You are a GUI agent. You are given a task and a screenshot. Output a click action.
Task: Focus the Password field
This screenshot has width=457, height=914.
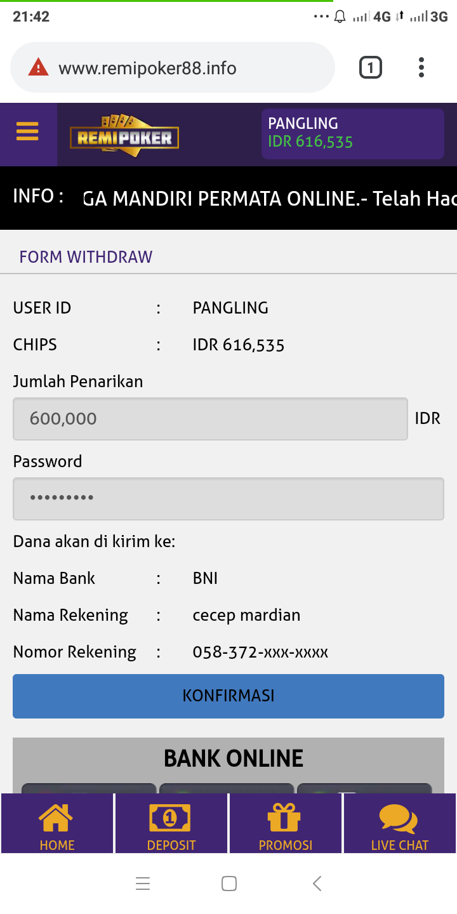pyautogui.click(x=228, y=499)
